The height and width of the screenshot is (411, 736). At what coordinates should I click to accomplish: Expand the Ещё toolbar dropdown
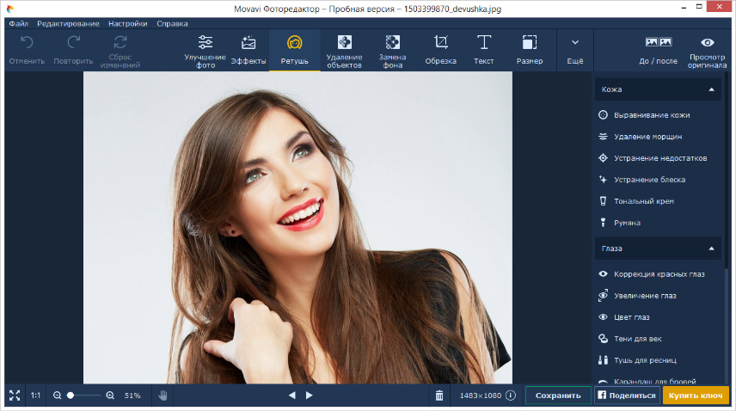pos(574,51)
